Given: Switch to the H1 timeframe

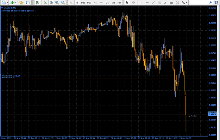Looking at the screenshot, I should [x=95, y=2].
